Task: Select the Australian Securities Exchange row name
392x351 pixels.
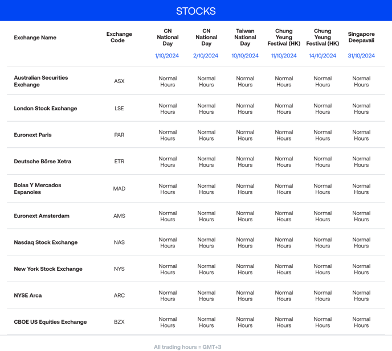Action: click(40, 81)
